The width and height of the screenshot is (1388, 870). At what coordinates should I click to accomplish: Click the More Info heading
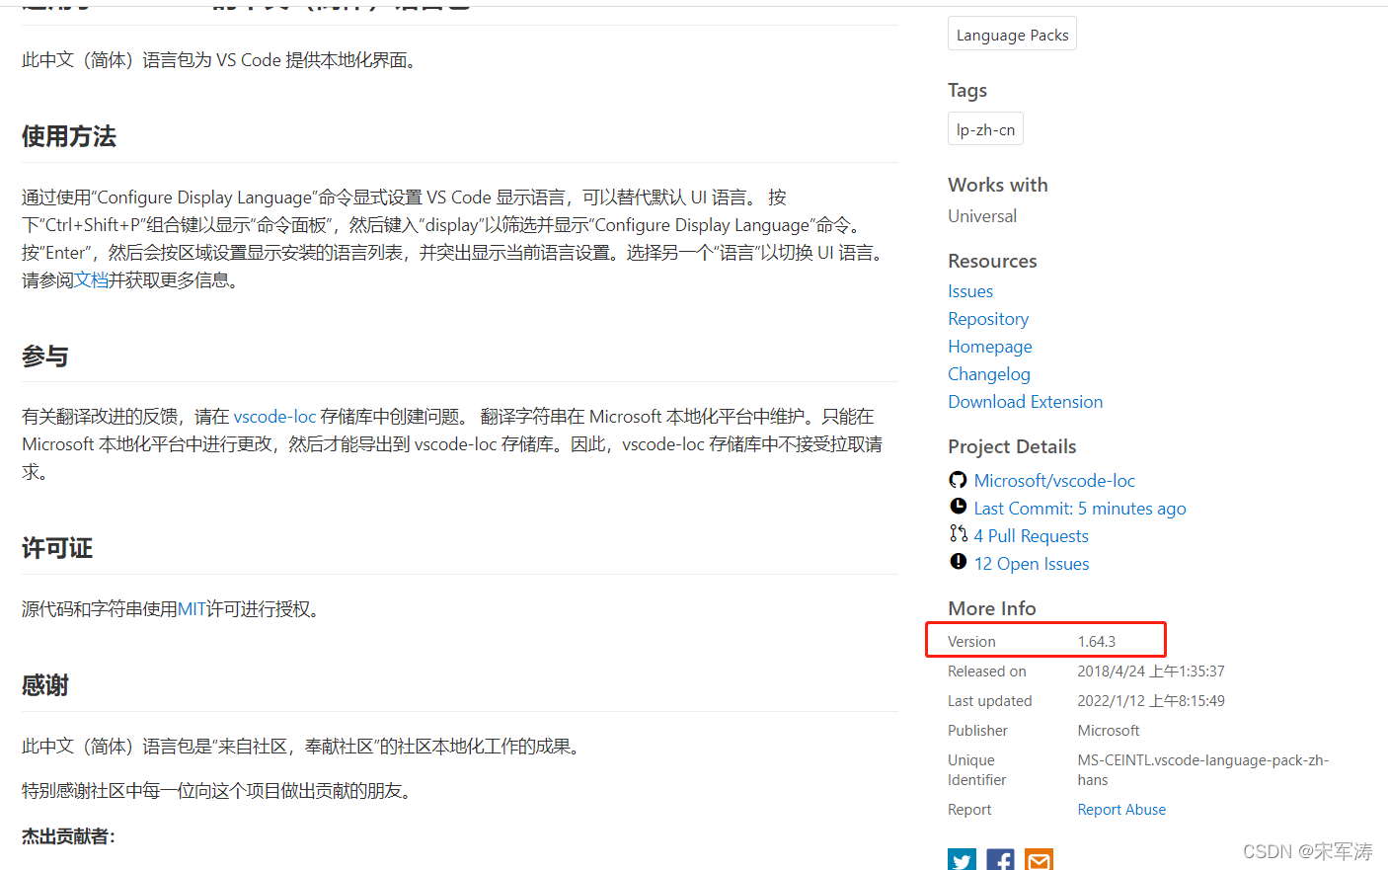point(992,608)
